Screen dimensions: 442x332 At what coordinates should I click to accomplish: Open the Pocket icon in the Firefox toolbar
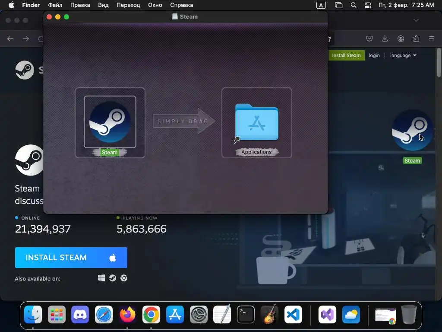(x=369, y=38)
